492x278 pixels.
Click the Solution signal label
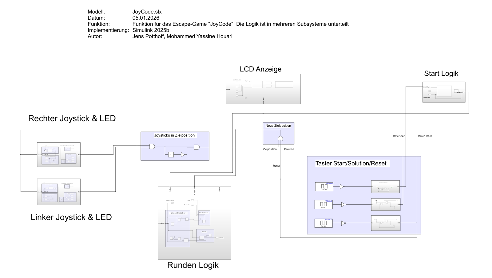289,149
